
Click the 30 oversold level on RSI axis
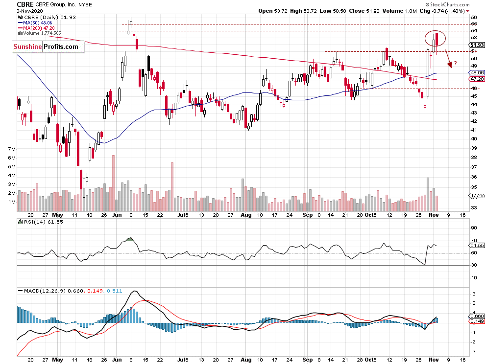point(474,265)
